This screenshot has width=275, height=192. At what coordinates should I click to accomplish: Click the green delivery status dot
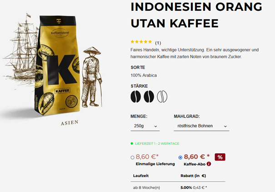[132, 144]
